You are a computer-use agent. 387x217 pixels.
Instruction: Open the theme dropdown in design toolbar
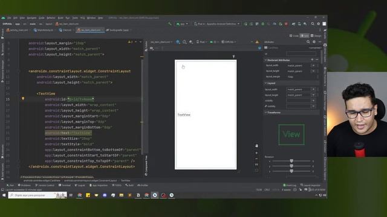click(229, 42)
